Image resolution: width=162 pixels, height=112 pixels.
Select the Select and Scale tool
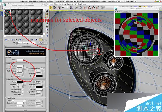point(59,8)
